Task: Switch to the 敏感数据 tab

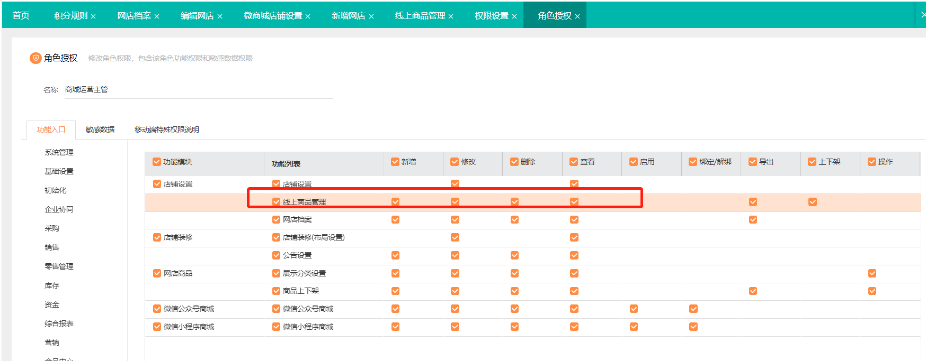Action: [x=100, y=129]
